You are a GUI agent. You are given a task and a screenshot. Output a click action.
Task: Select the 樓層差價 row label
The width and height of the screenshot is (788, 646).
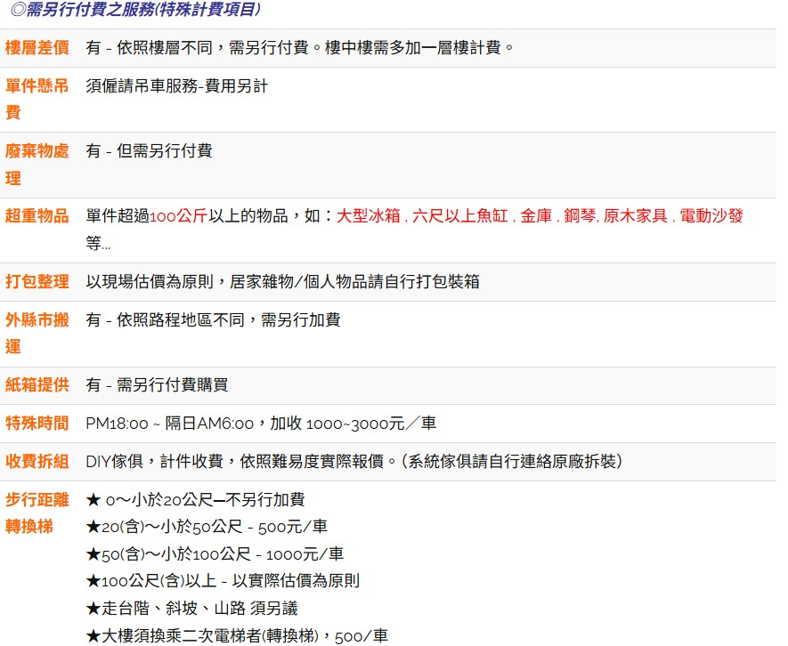click(37, 48)
